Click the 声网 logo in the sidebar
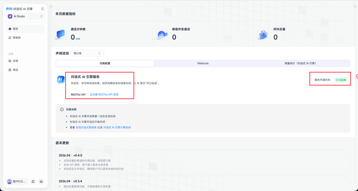358x191 pixels. [x=9, y=9]
